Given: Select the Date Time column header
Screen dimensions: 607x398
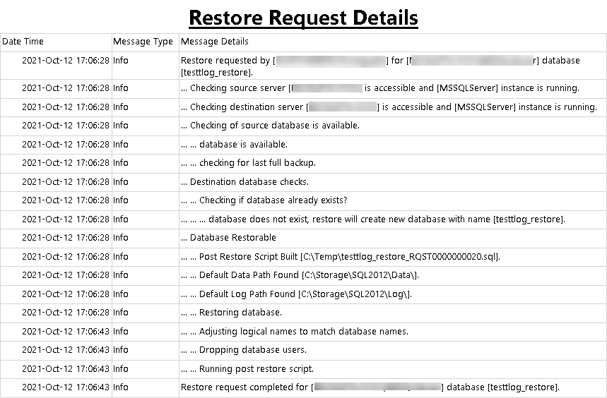Looking at the screenshot, I should [23, 42].
